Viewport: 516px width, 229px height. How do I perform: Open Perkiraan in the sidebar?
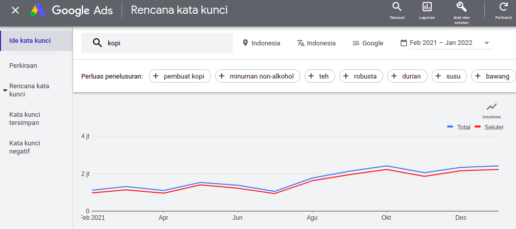pos(23,65)
